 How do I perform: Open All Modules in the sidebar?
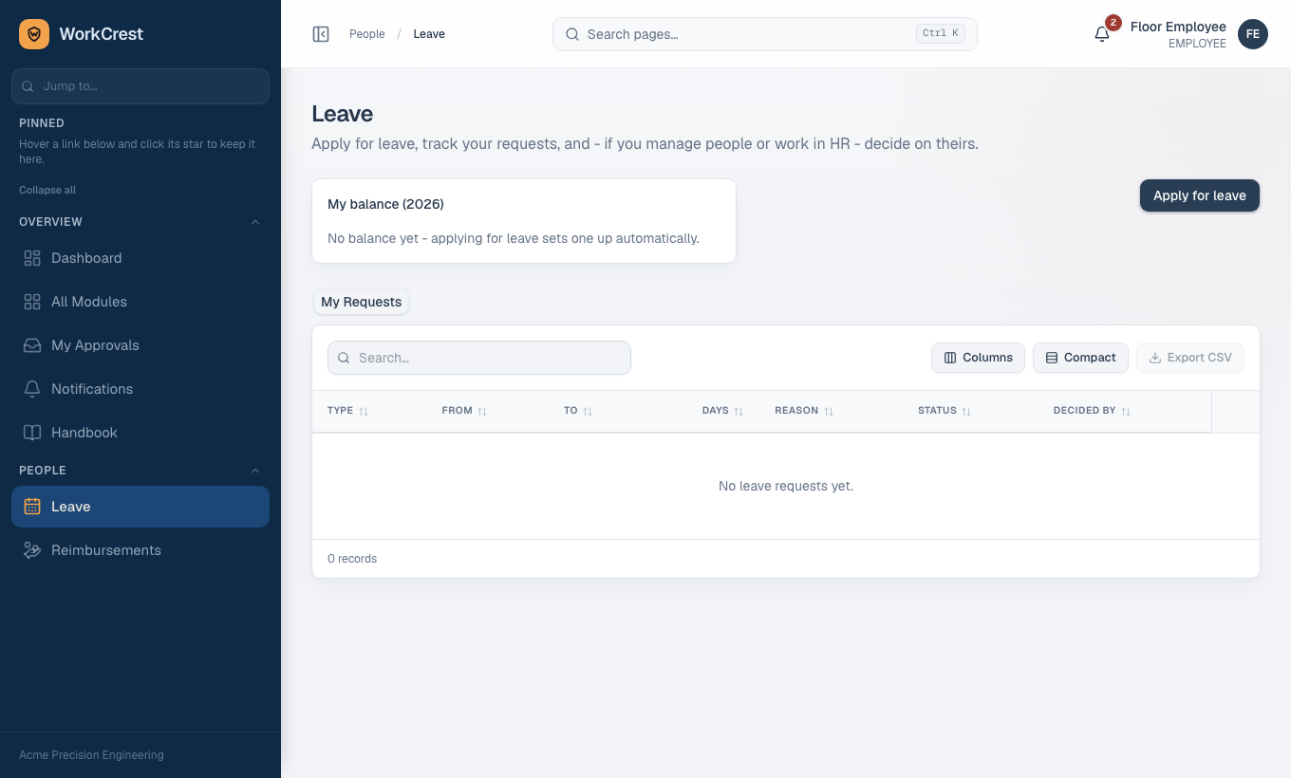coord(140,302)
